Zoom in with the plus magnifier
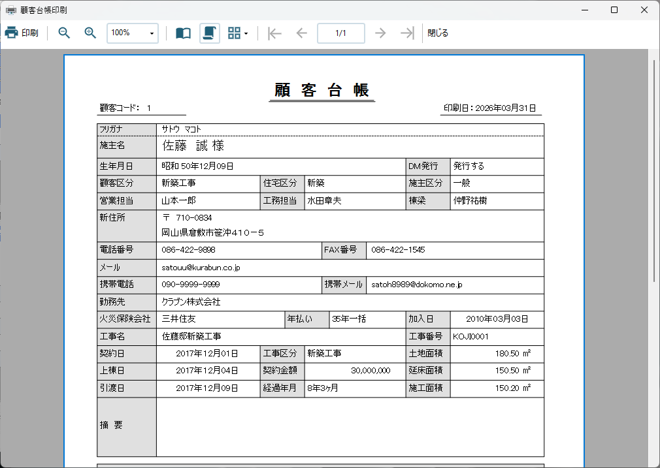This screenshot has width=660, height=468. coord(90,33)
